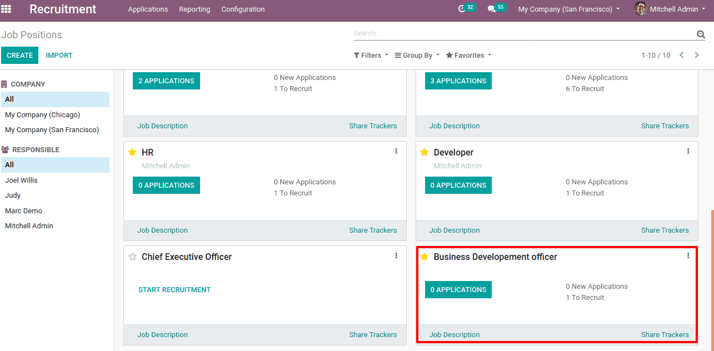Screen dimensions: 714x351
Task: Open Job Description on Business Developement officer card
Action: pos(455,334)
